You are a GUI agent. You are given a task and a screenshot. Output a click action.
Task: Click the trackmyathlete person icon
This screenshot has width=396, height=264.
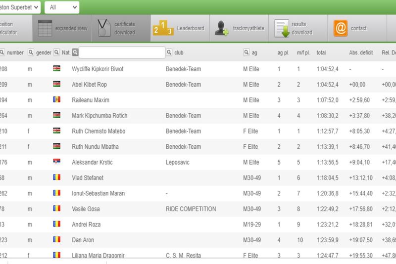tap(222, 28)
